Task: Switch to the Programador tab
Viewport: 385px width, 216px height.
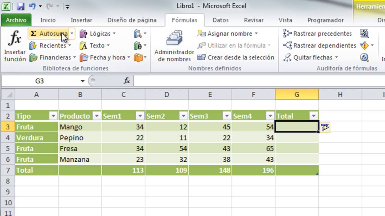Action: point(325,20)
